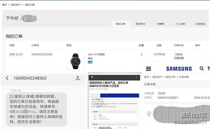Switch to 我的积分 tab
Screen dimensions: 210x129
click(140, 24)
